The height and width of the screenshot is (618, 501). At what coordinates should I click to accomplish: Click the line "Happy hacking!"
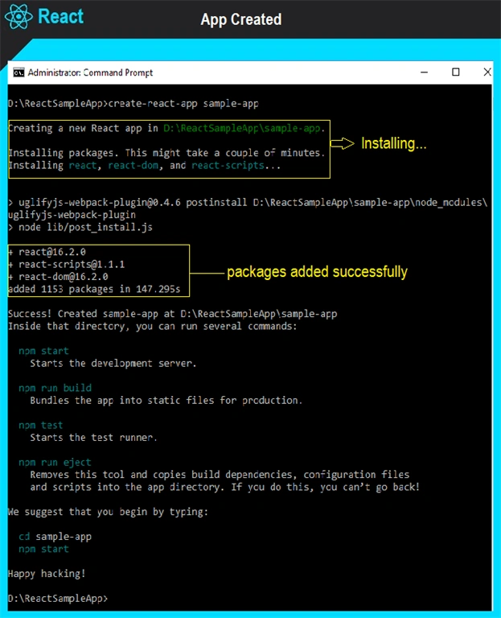(x=47, y=574)
